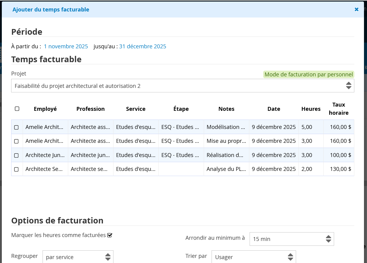
Task: Open the Regrouper par service dropdown
Action: pos(78,257)
